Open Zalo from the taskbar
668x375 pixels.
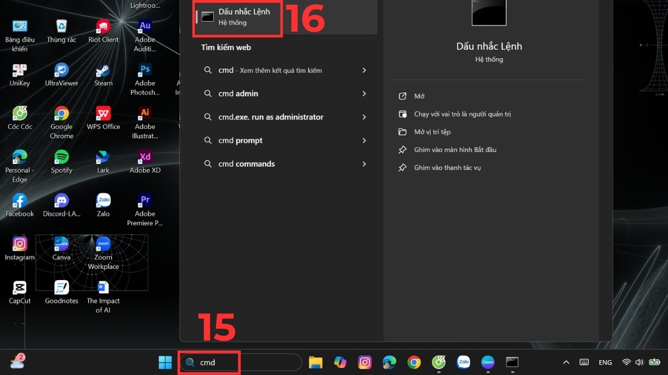tap(463, 363)
